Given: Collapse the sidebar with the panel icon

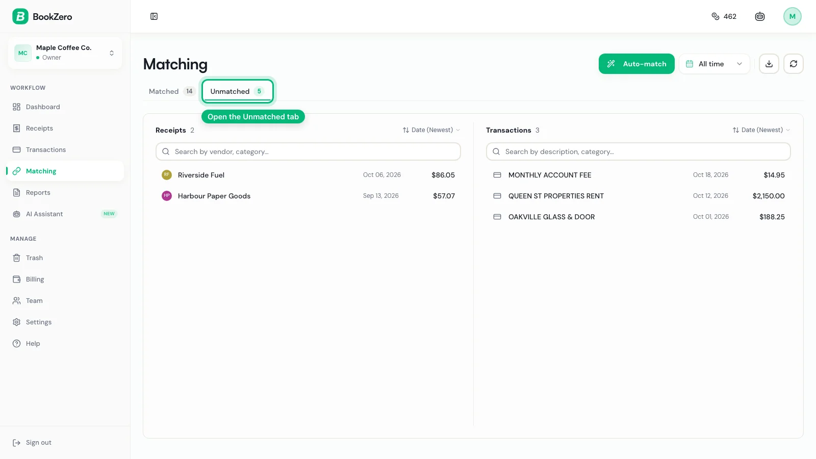Looking at the screenshot, I should point(154,16).
